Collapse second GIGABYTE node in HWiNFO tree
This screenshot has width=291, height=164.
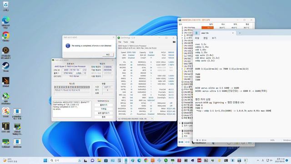[x=180, y=131]
